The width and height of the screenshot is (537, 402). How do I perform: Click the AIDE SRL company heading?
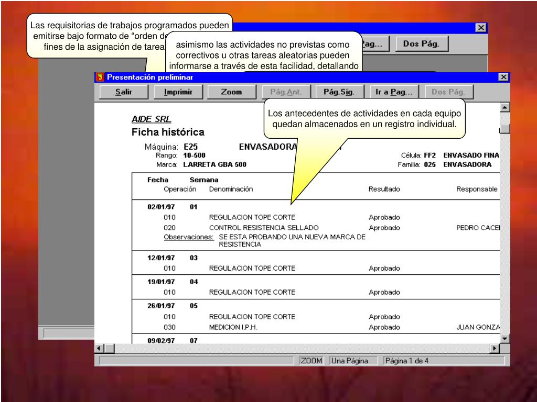point(152,119)
